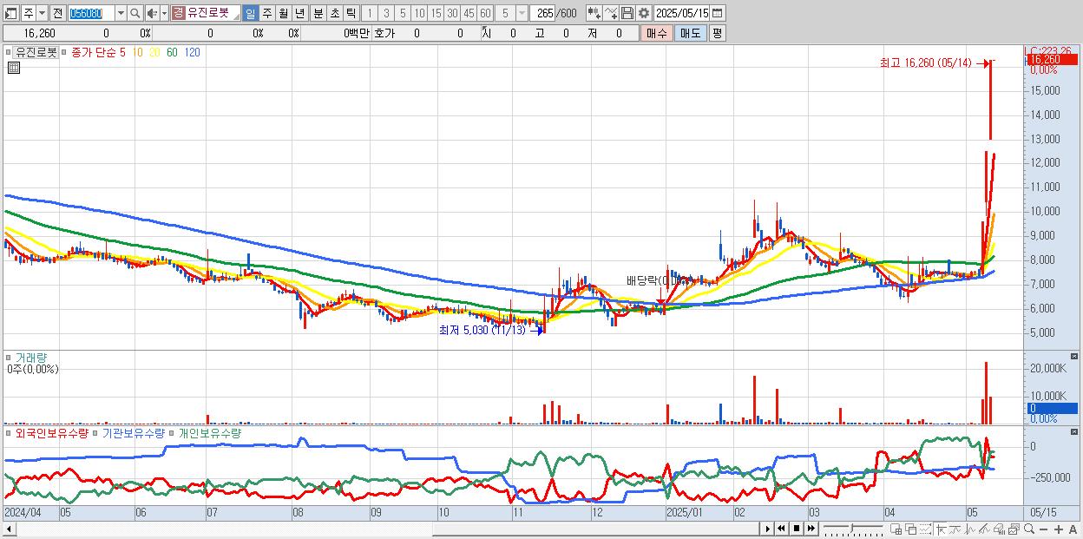The image size is (1083, 539).
Task: Click the 20-day MA yellow legend
Action: (x=154, y=52)
